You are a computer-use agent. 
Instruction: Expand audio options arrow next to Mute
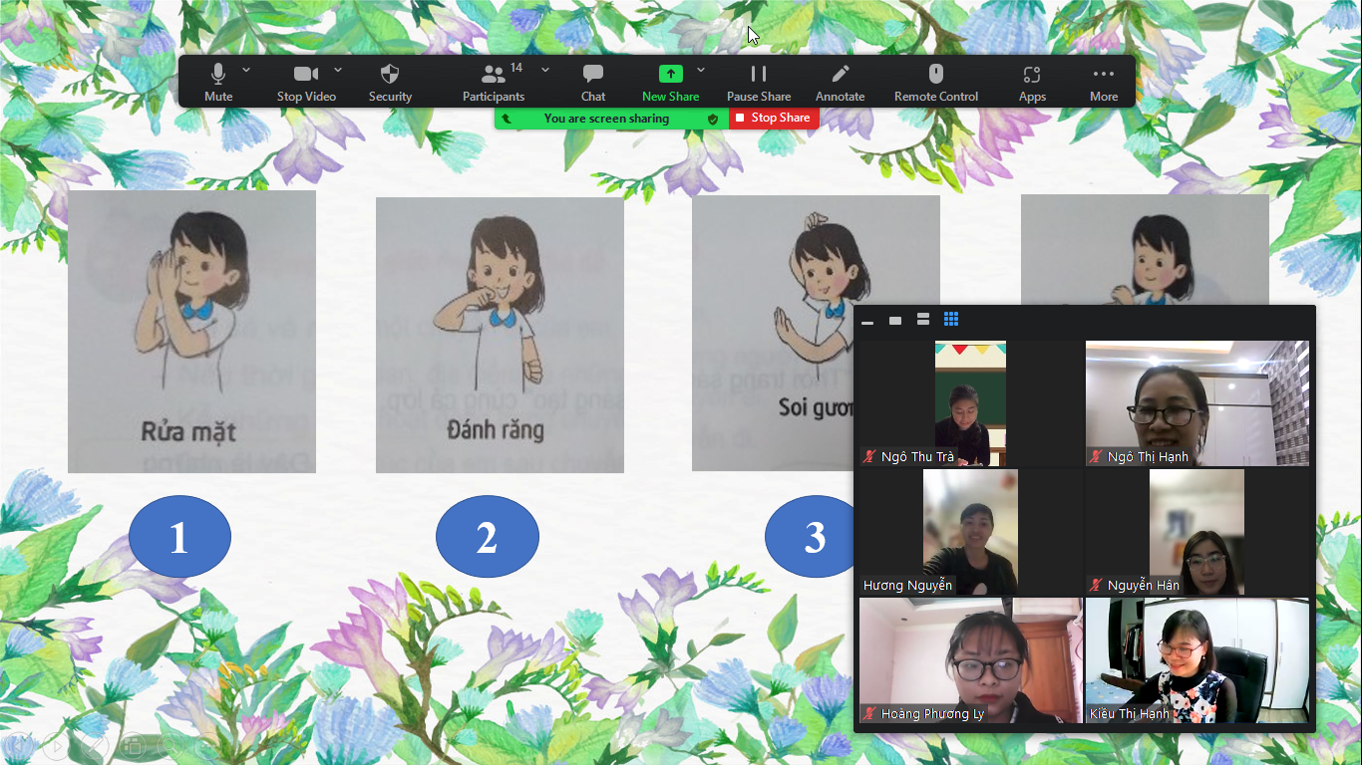(x=246, y=70)
